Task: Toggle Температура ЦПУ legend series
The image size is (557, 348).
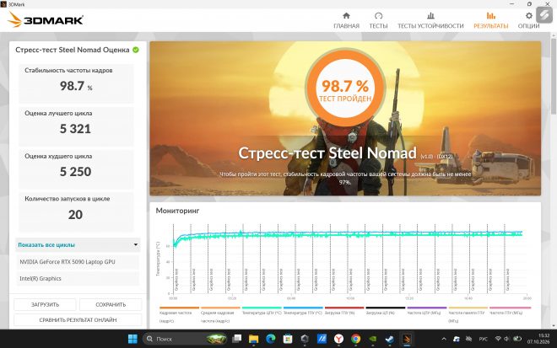Action: (262, 311)
